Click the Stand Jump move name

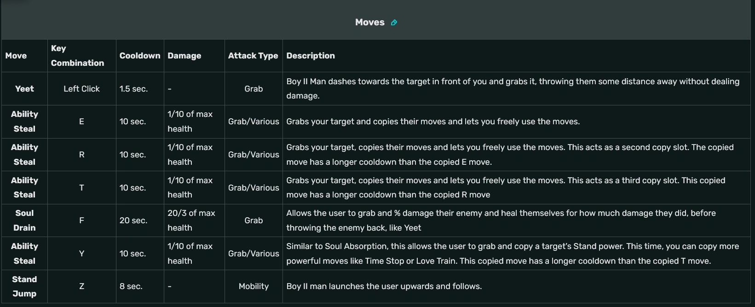[x=24, y=286]
